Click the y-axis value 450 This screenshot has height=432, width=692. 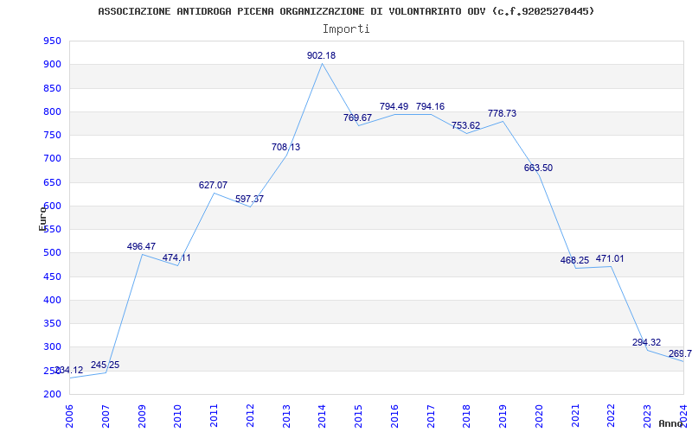(52, 276)
